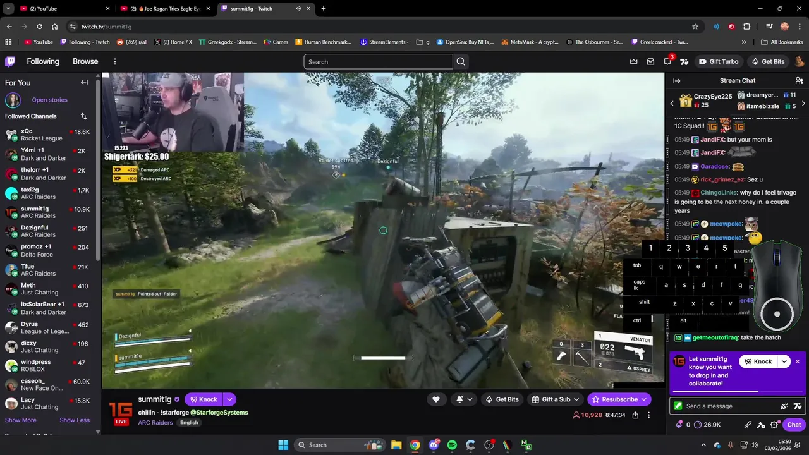The image size is (809, 455).
Task: Open browser extensions puzzle icon
Action: 746,27
